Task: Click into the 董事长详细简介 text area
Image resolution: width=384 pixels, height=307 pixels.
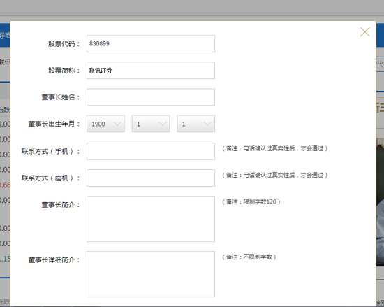Action: pyautogui.click(x=151, y=274)
